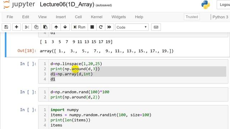Move selected cell down arrow

click(x=65, y=27)
